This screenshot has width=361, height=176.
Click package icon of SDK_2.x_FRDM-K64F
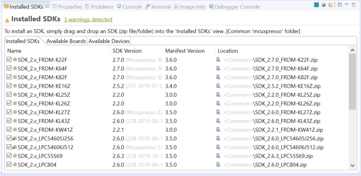tap(15, 68)
